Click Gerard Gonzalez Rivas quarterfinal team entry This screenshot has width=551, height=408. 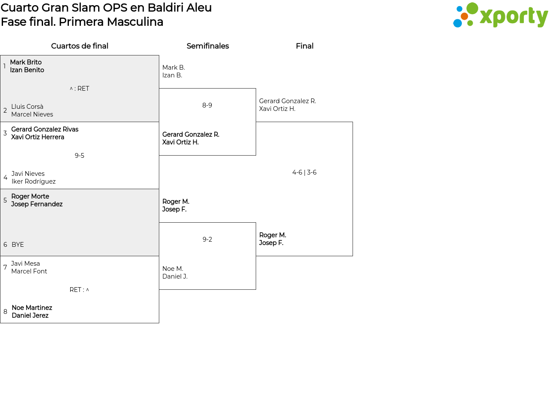(x=44, y=133)
